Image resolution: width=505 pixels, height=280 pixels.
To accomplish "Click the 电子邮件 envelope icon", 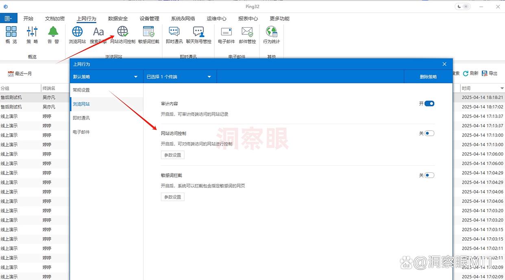I will click(x=226, y=35).
